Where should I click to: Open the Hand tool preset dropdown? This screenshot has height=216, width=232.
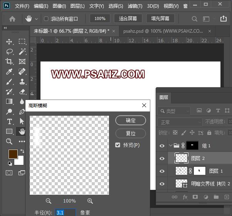point(36,19)
